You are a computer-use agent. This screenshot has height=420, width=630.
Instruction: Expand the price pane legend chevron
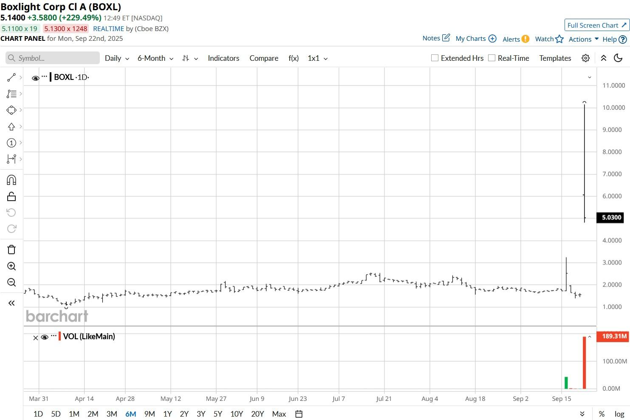(589, 77)
